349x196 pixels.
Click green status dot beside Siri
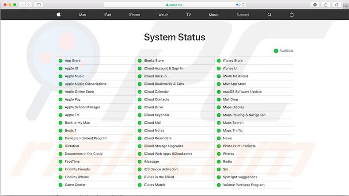click(x=219, y=169)
